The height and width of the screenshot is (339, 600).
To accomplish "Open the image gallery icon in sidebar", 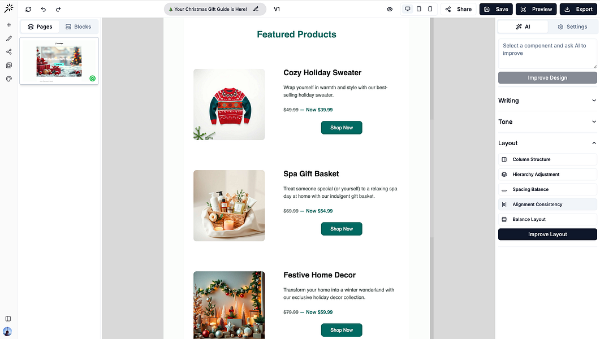I will 8,66.
